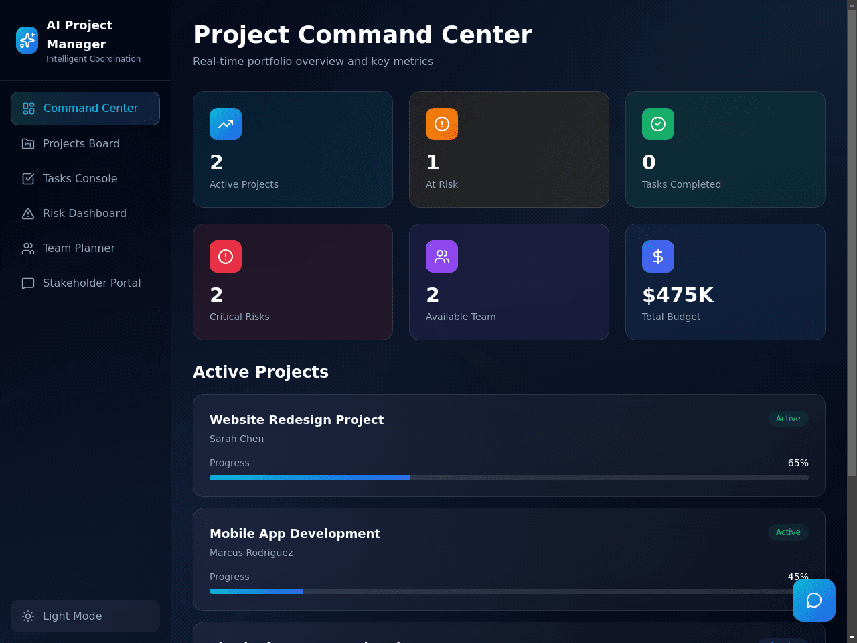Click the purple Available Team users icon
This screenshot has width=857, height=643.
coord(442,257)
